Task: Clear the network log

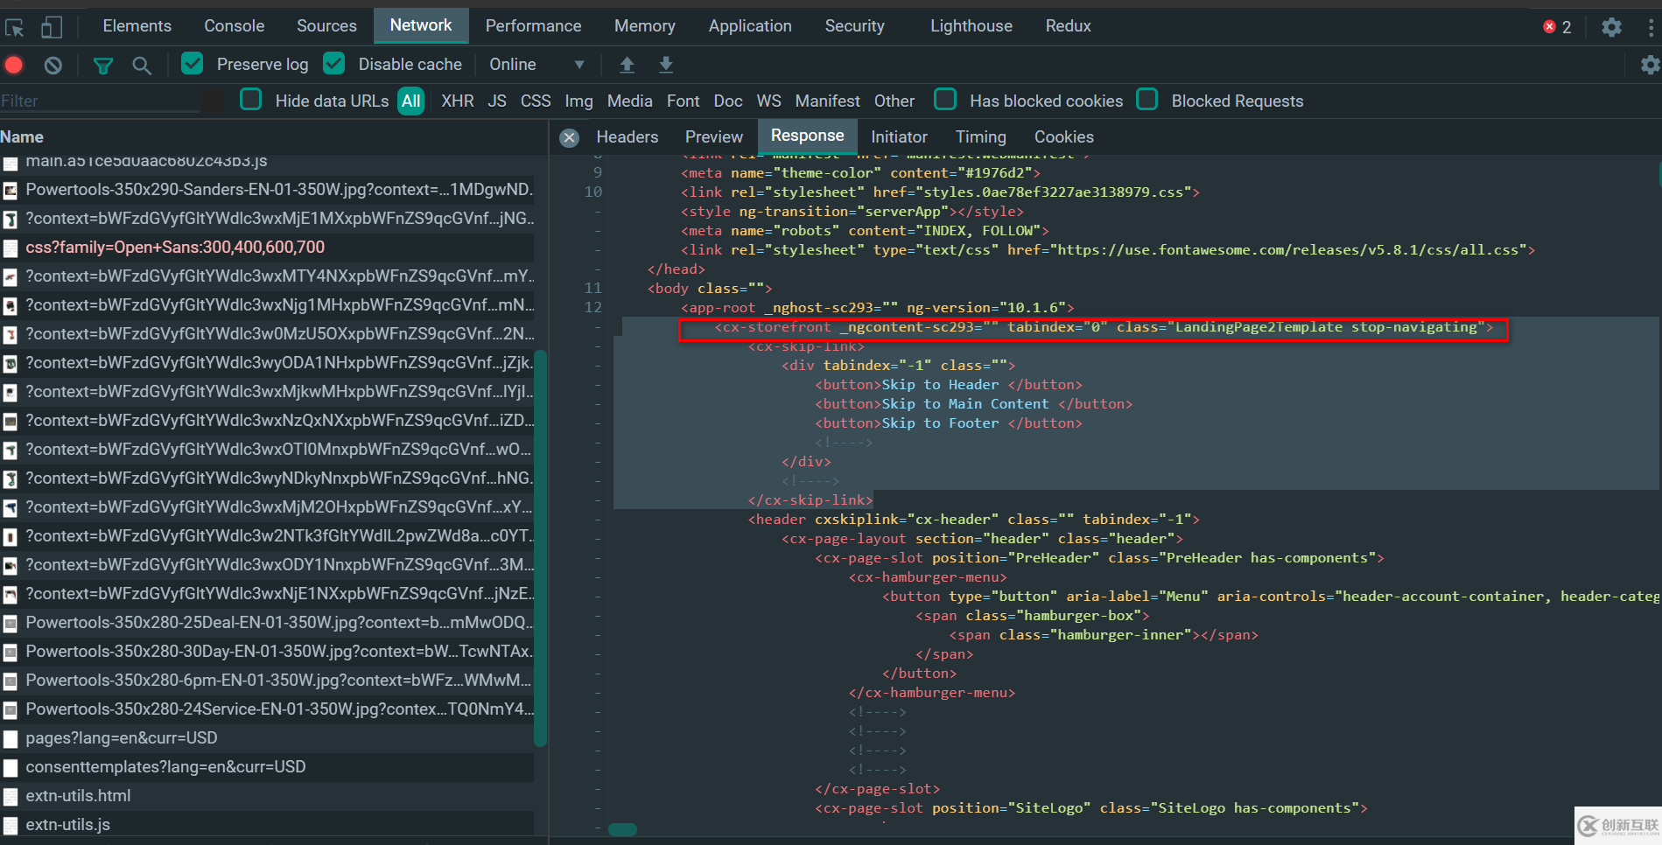Action: (53, 65)
